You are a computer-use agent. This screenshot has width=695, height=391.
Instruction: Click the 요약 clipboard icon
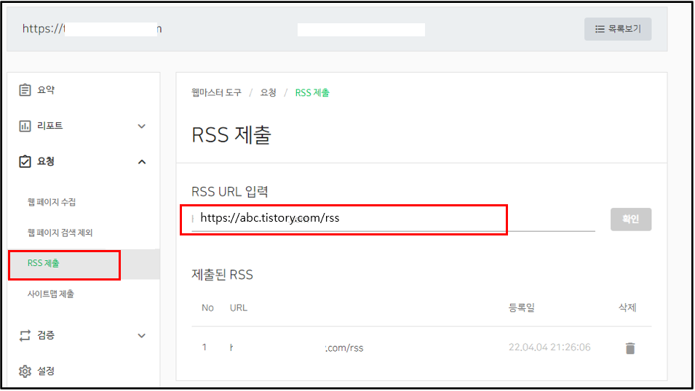(x=25, y=90)
